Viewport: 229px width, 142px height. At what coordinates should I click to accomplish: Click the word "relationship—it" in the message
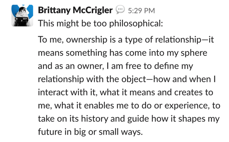[184, 40]
